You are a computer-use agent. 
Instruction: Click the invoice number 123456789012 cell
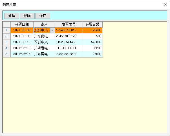pos(69,30)
